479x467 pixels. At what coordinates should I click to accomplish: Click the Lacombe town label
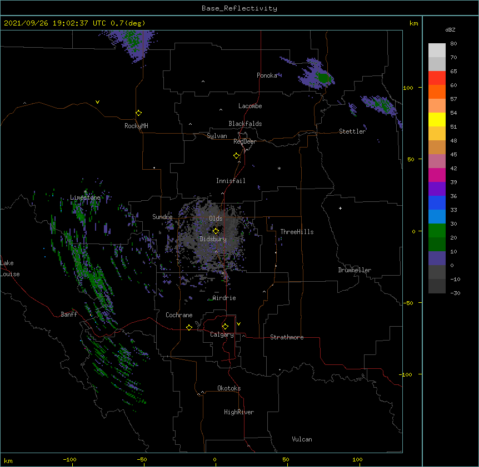250,106
